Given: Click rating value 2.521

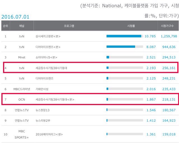Looking at the screenshot, I should coord(151,57).
